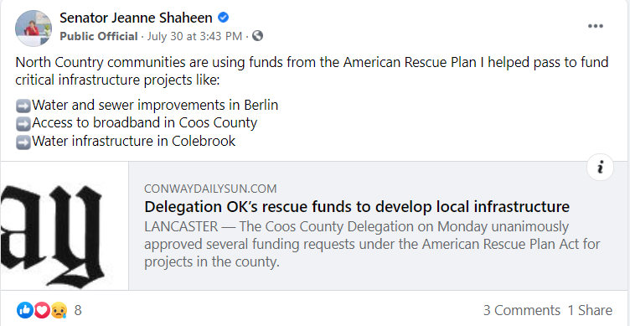
Task: Click the LANCASTER article description text
Action: click(x=372, y=245)
